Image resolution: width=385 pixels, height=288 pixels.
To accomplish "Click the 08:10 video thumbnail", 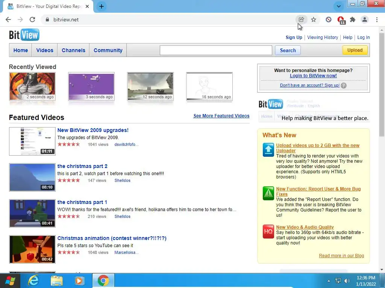I will pyautogui.click(x=32, y=177).
